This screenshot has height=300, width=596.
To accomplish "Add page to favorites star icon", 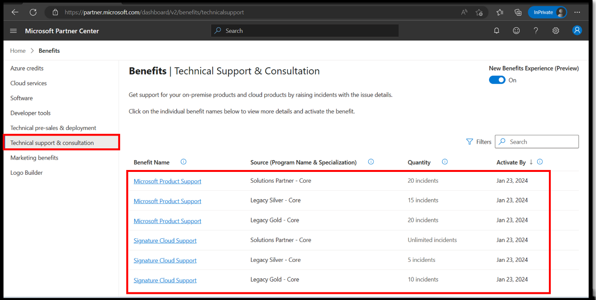I will pyautogui.click(x=479, y=12).
